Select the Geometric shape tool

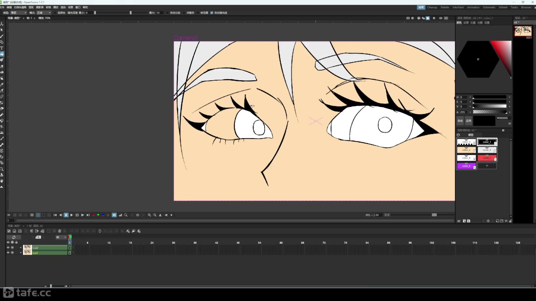(2, 42)
